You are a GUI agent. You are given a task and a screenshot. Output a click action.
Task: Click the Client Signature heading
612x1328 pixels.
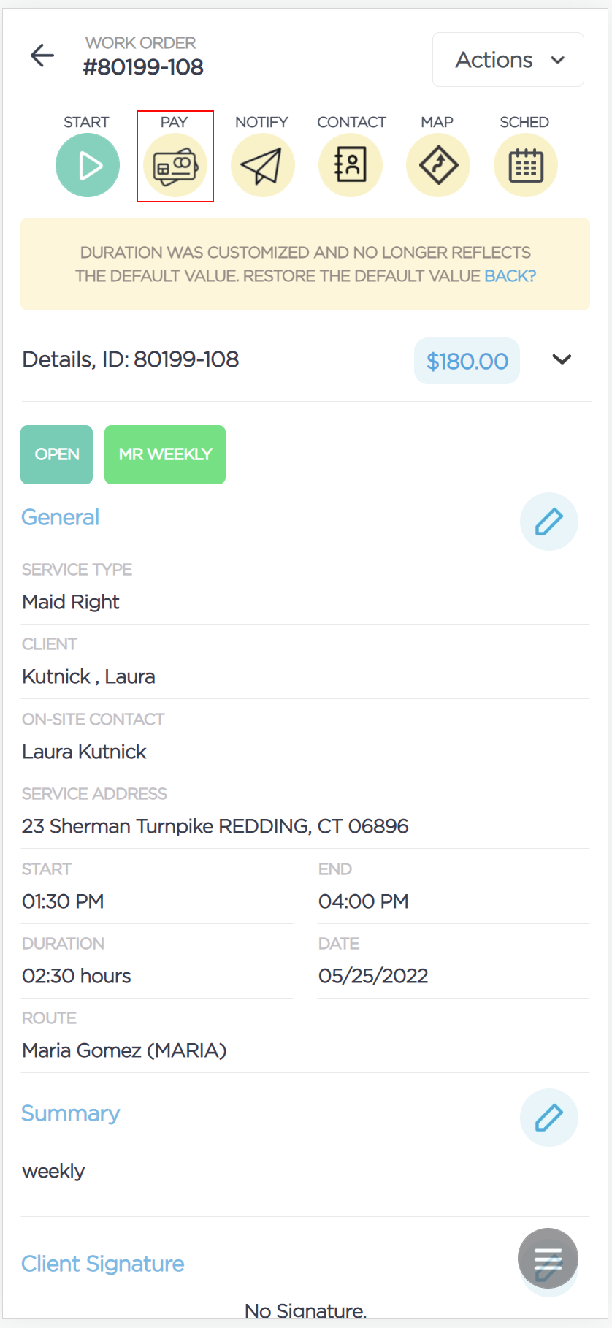103,1264
